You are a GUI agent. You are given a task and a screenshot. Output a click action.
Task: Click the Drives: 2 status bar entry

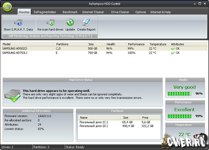pos(7,147)
